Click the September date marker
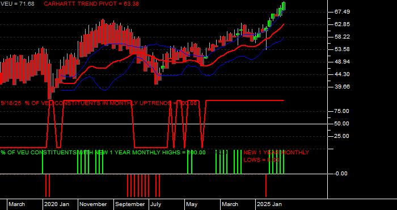 pos(130,204)
